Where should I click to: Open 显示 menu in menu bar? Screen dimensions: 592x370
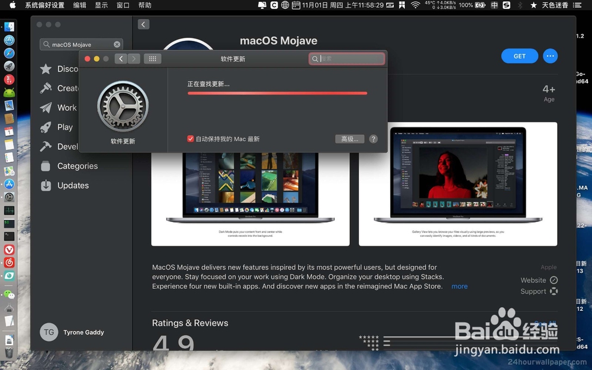coord(101,5)
